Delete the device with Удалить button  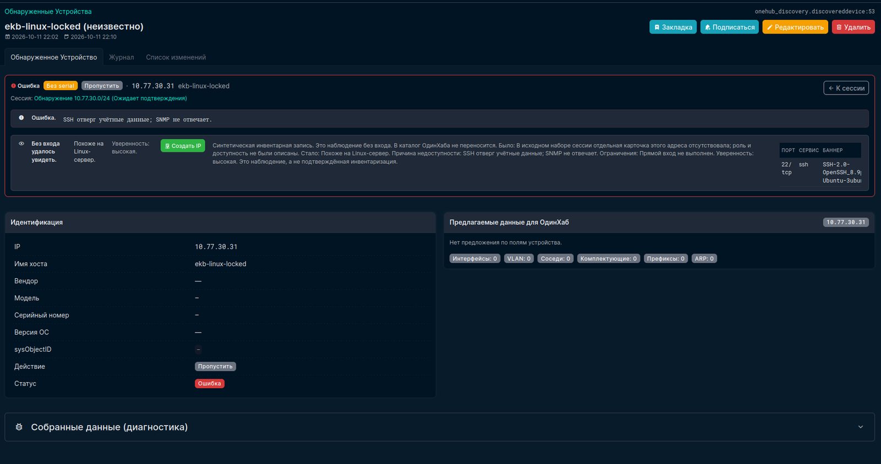click(x=853, y=27)
